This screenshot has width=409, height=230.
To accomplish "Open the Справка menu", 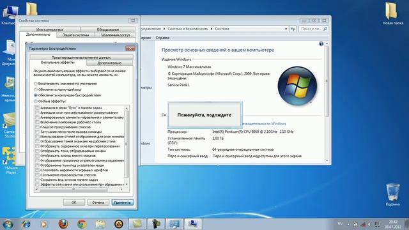I will pyautogui.click(x=162, y=38).
